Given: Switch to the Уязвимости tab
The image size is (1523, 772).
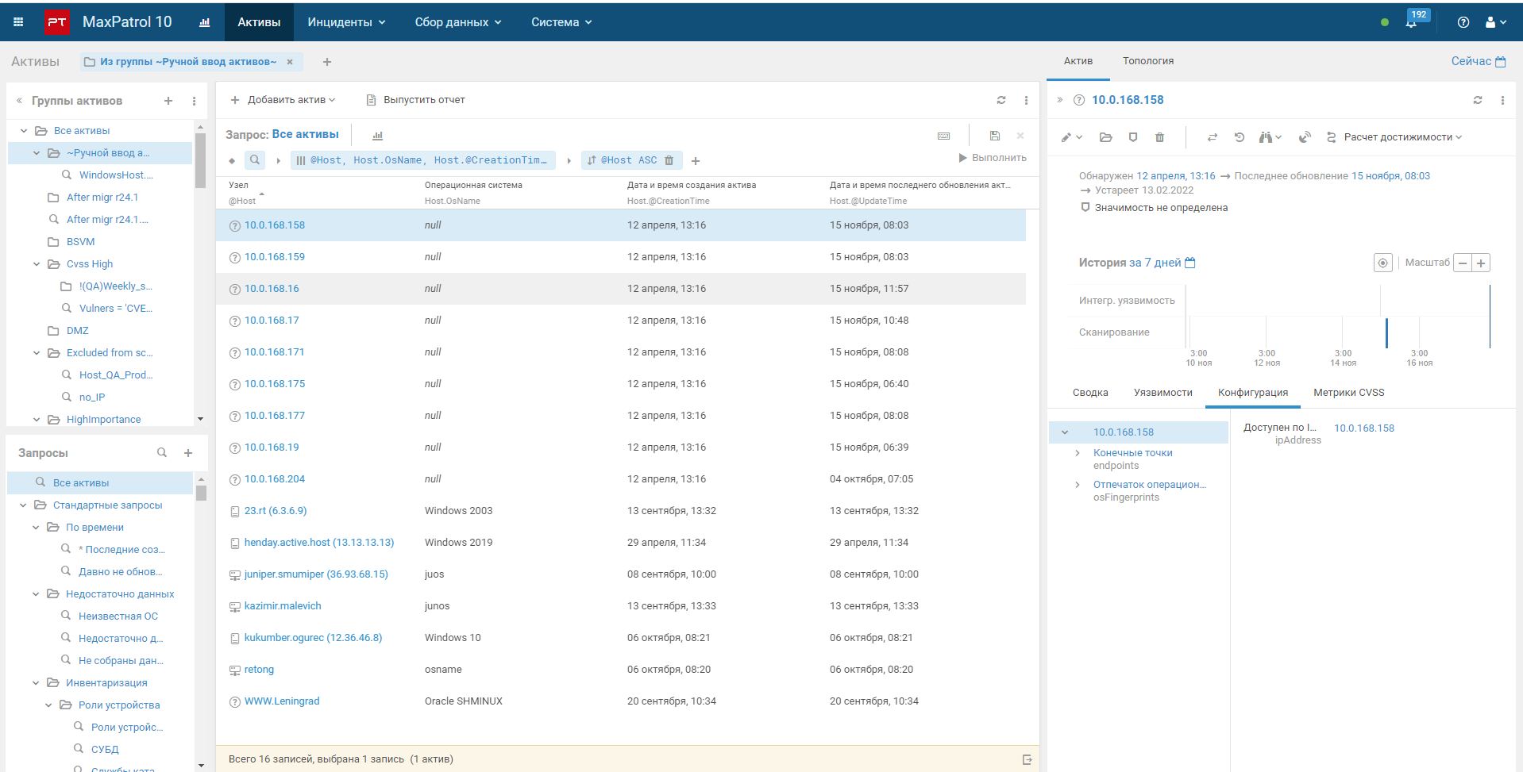Looking at the screenshot, I should point(1162,393).
